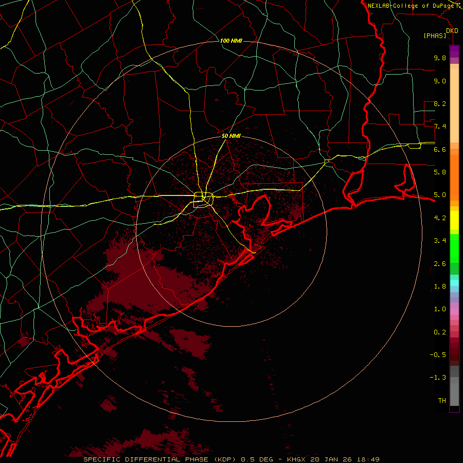Select the 4.2 value on the scale
The height and width of the screenshot is (463, 463).
tap(440, 218)
